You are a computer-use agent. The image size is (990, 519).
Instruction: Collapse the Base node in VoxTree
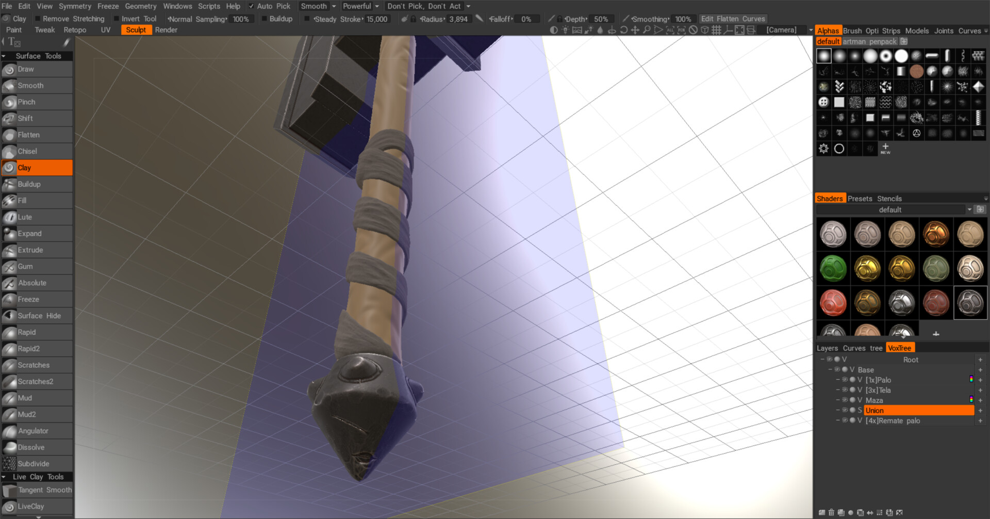(830, 369)
